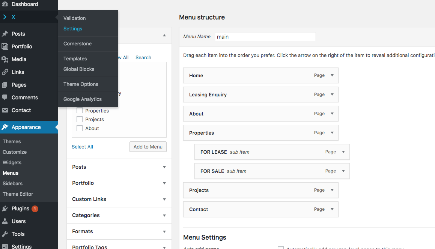Open the Theme Editor submenu page
Image resolution: width=435 pixels, height=249 pixels.
18,194
